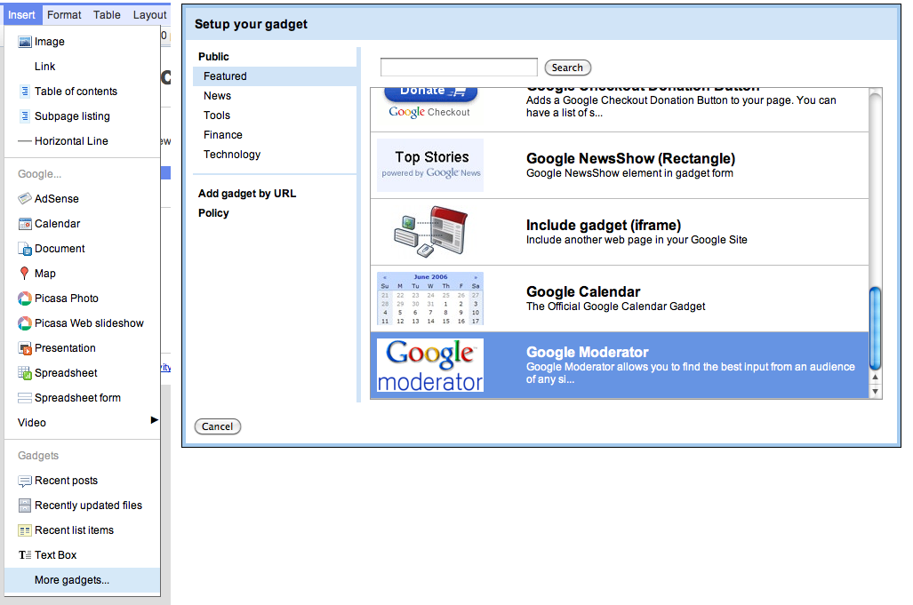Viewport: 913px width, 605px height.
Task: Click the Cancel button
Action: click(x=217, y=426)
